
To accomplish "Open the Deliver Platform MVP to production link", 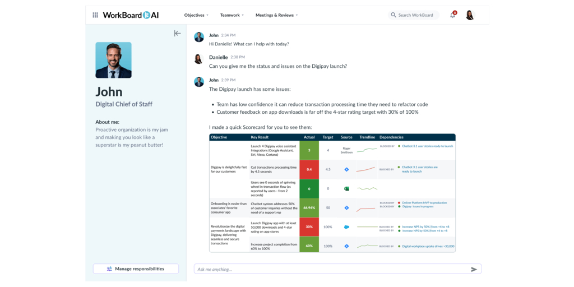I will pos(424,203).
